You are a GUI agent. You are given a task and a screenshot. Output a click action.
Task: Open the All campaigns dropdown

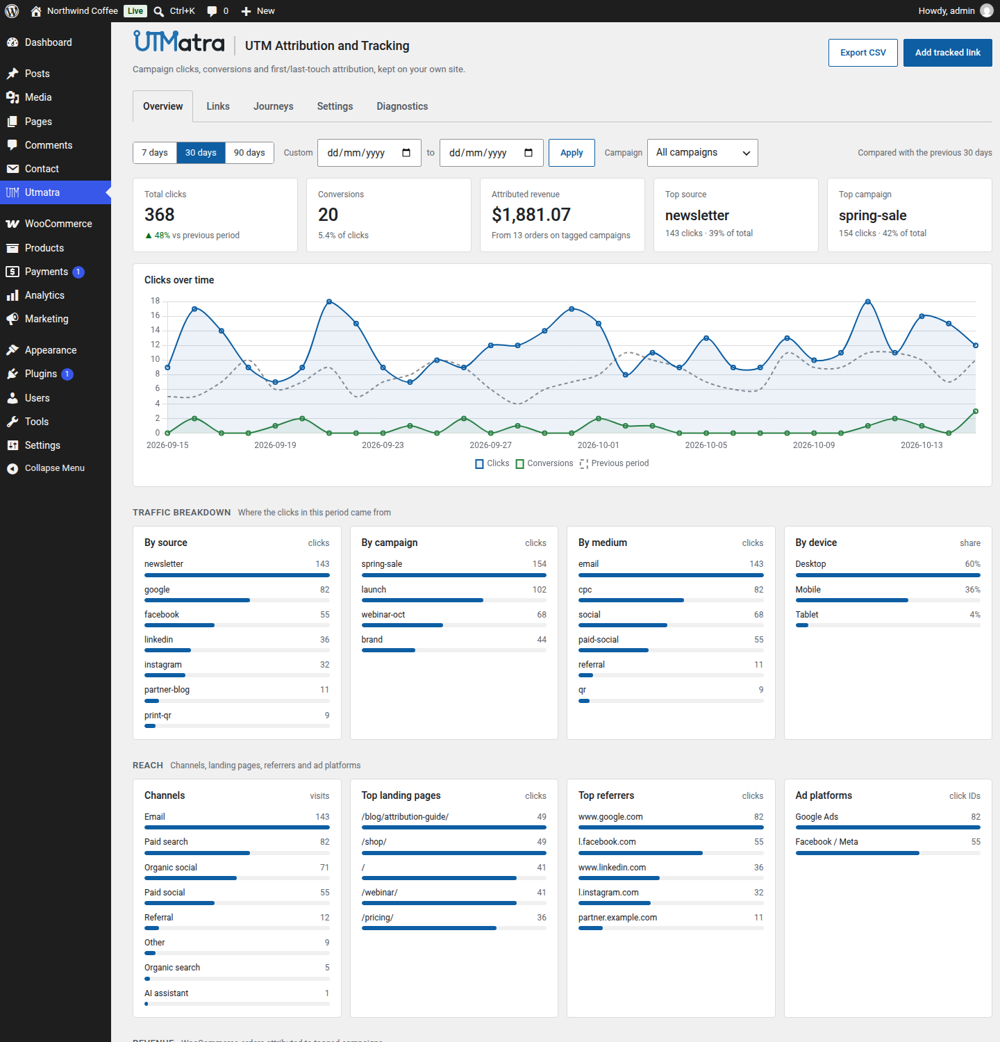coord(703,153)
